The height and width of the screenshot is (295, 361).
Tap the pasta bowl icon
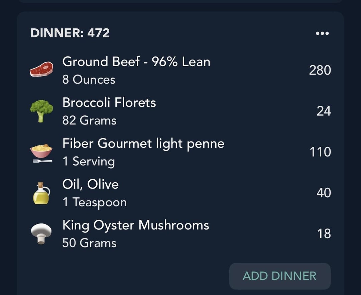click(41, 154)
